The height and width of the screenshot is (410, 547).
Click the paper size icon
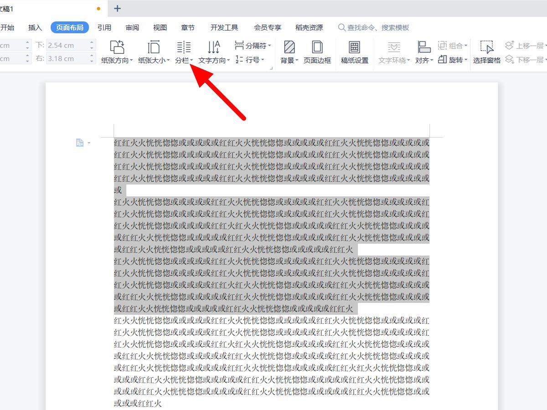click(154, 47)
